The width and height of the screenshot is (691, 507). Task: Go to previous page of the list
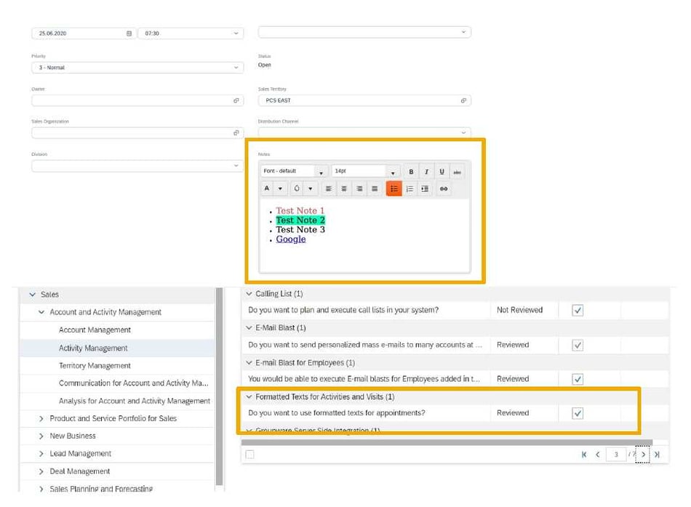[598, 455]
